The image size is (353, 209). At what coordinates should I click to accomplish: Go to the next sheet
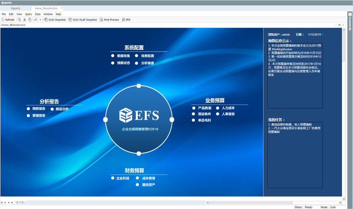pyautogui.click(x=9, y=203)
